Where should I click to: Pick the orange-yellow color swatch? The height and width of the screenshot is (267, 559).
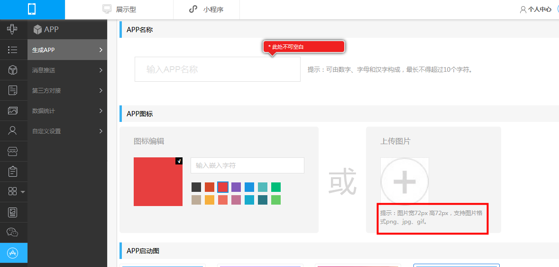[x=210, y=200]
